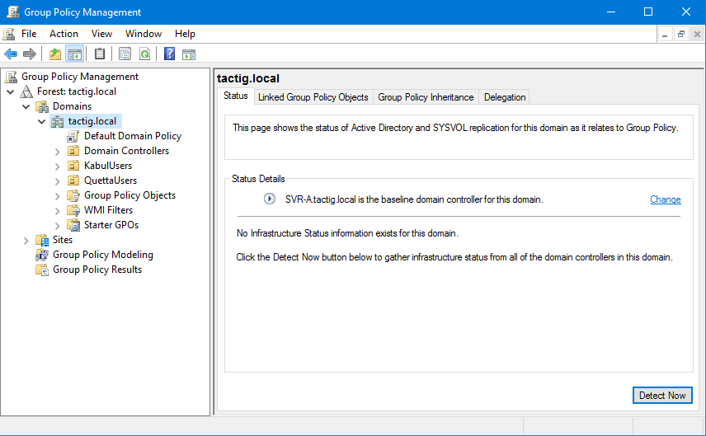Click the Up one level folder icon
The image size is (706, 436).
[55, 54]
